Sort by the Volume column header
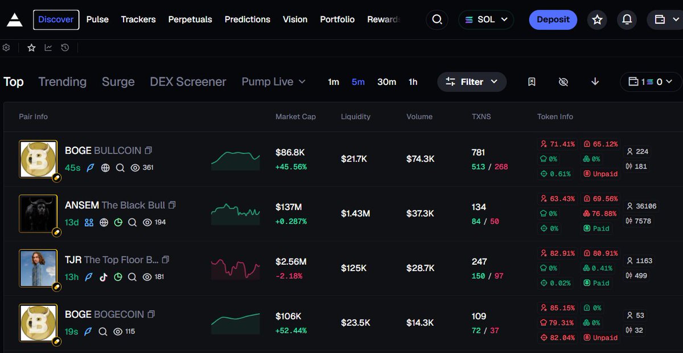The image size is (683, 353). (419, 117)
